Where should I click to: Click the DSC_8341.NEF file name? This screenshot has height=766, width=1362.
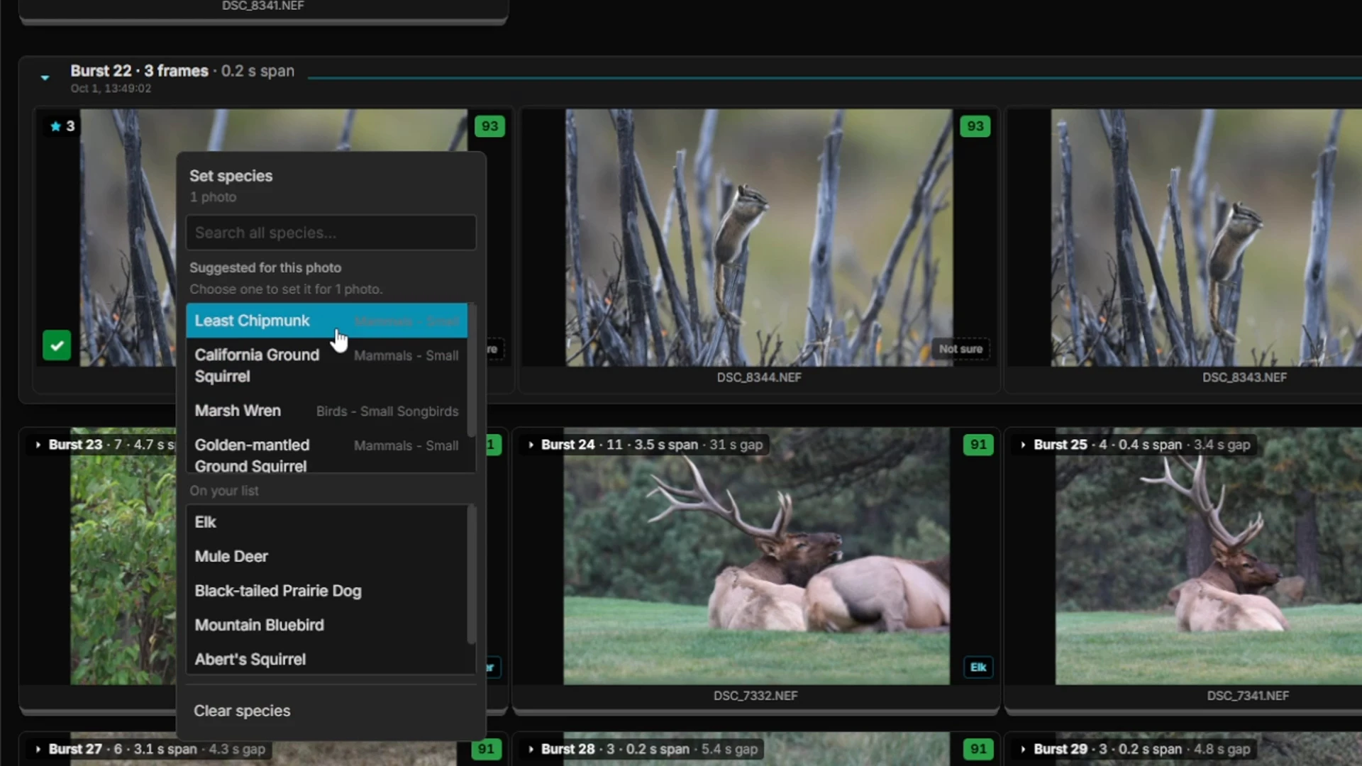click(x=263, y=6)
